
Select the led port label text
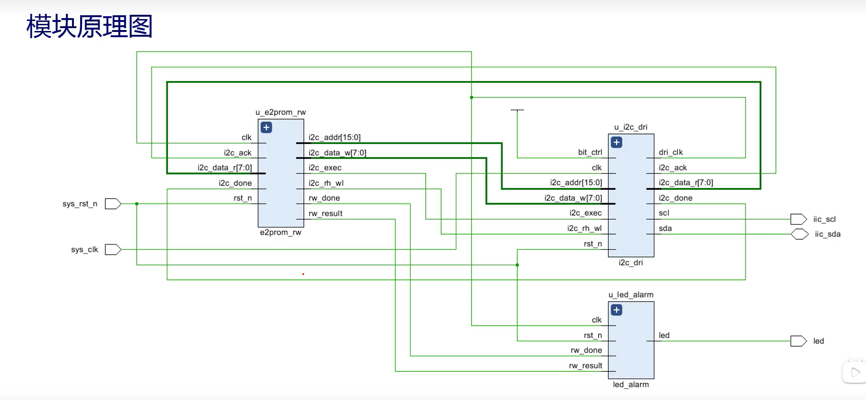tap(819, 341)
